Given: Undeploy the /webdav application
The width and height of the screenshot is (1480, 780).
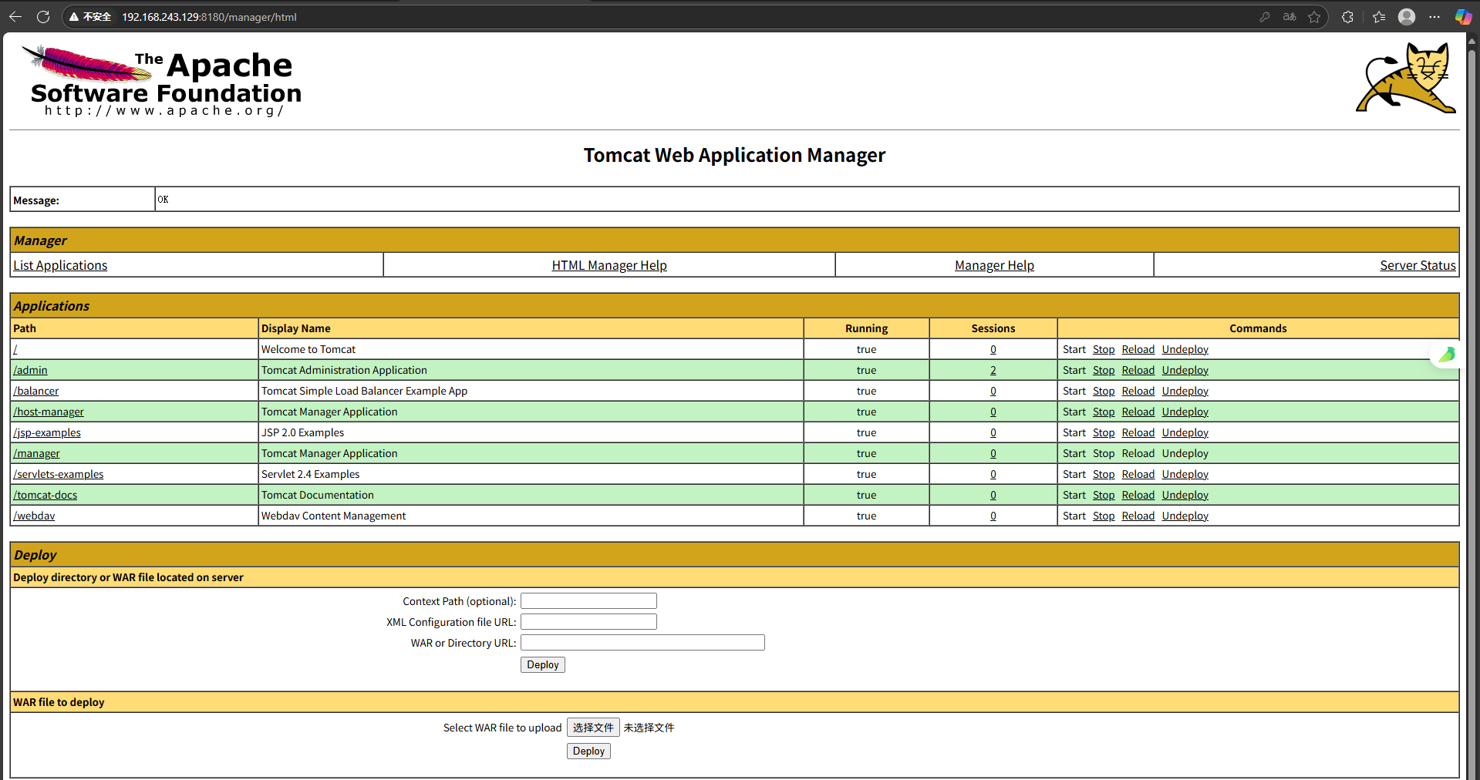Looking at the screenshot, I should click(x=1185, y=516).
